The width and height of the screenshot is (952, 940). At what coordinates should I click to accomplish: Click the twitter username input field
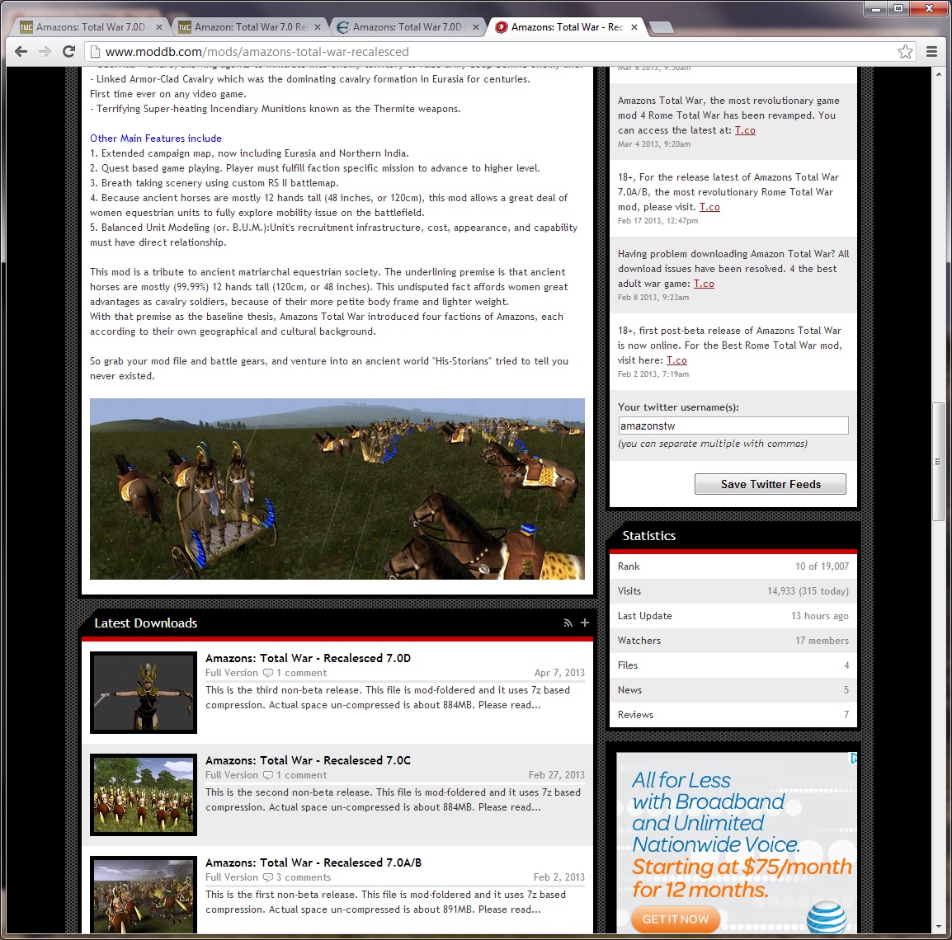click(x=733, y=425)
